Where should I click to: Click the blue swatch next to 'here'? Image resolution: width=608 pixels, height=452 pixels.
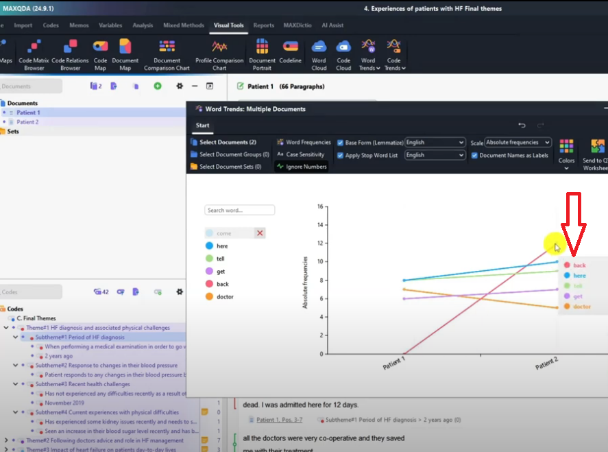tap(209, 246)
